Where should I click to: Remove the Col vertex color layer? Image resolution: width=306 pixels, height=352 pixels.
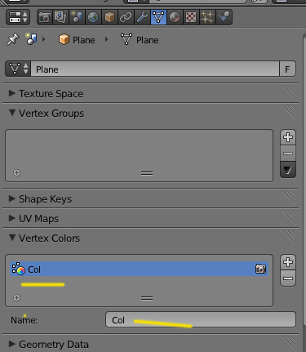click(x=288, y=278)
